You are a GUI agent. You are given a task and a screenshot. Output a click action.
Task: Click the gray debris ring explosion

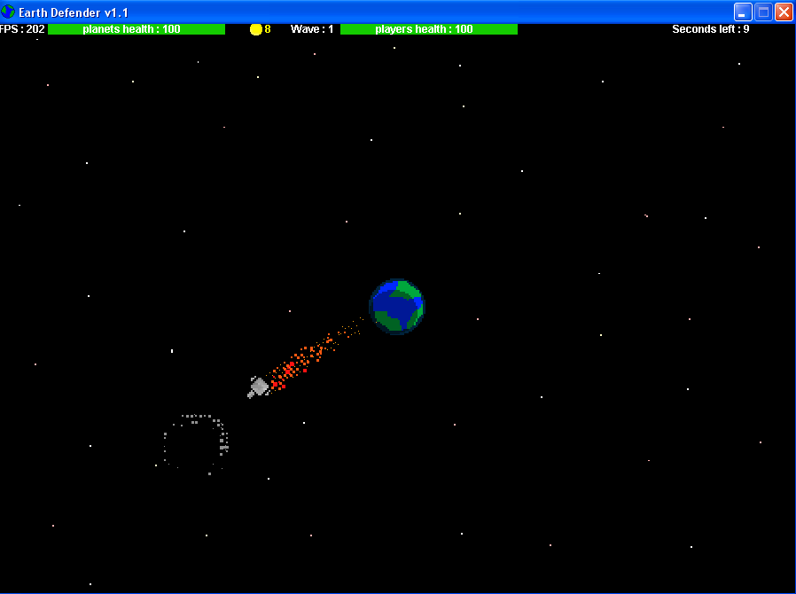click(196, 444)
